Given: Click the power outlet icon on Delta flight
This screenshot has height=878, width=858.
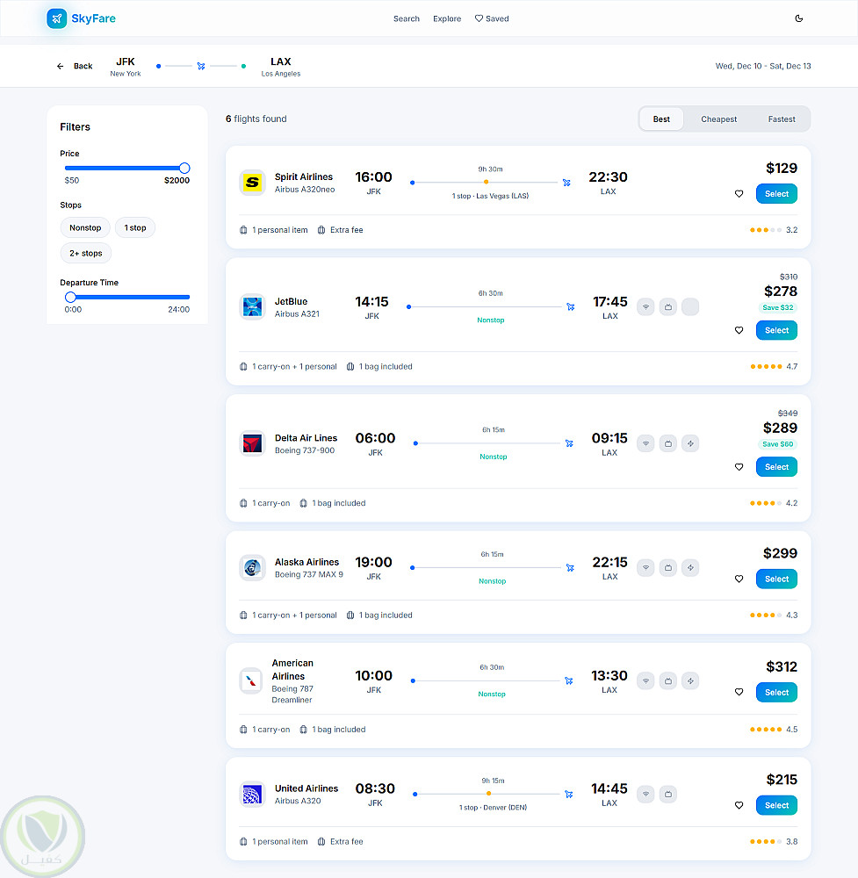Looking at the screenshot, I should (x=690, y=443).
